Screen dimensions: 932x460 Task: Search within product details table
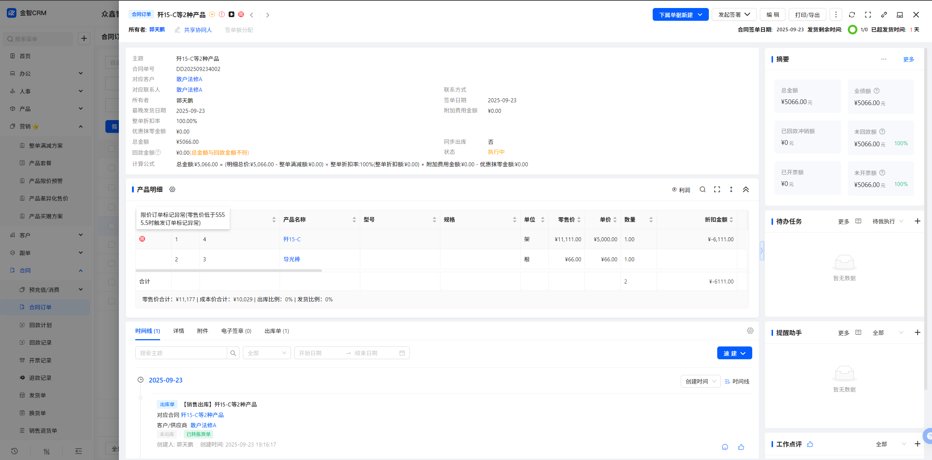pos(702,189)
